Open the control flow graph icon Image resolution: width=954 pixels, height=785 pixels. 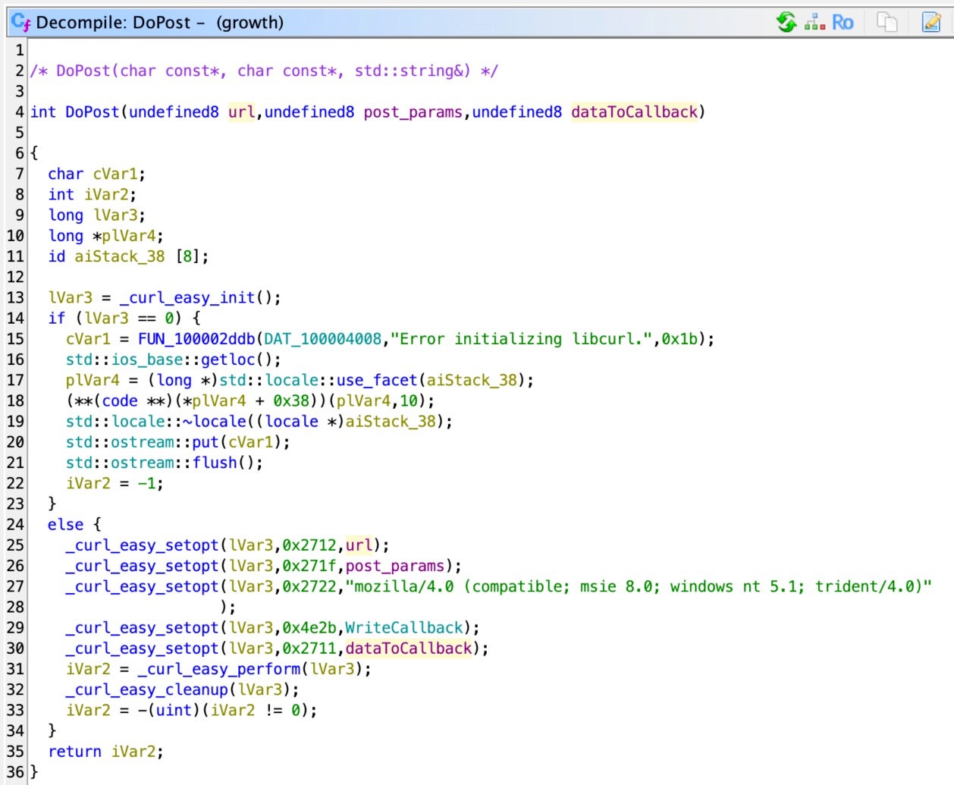point(815,22)
